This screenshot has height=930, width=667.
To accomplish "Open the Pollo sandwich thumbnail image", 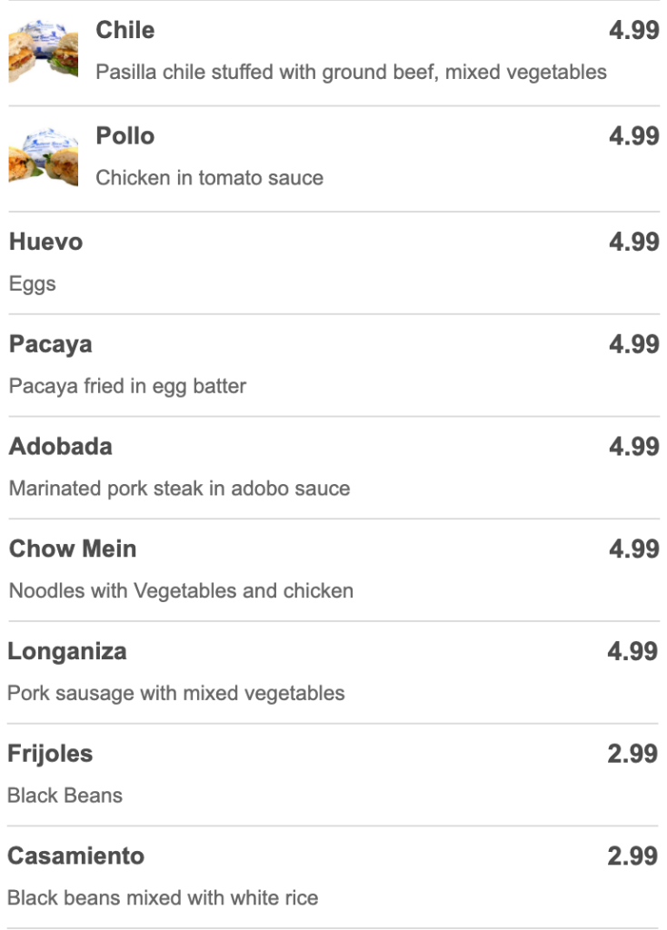I will 44,156.
